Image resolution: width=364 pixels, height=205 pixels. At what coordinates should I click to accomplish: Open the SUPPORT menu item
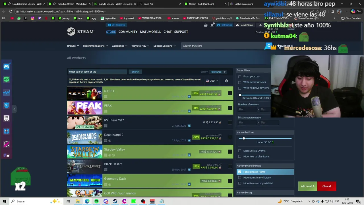pos(181,32)
